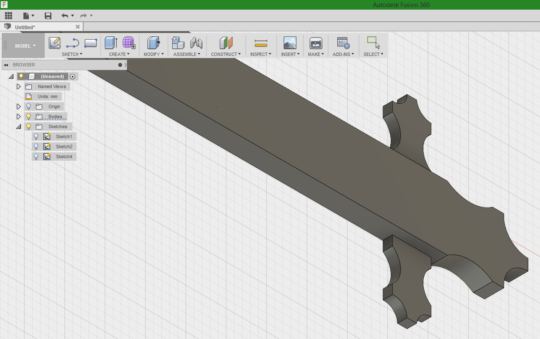Viewport: 540px width, 339px height.
Task: Click the Named Views folder icon
Action: click(x=28, y=86)
